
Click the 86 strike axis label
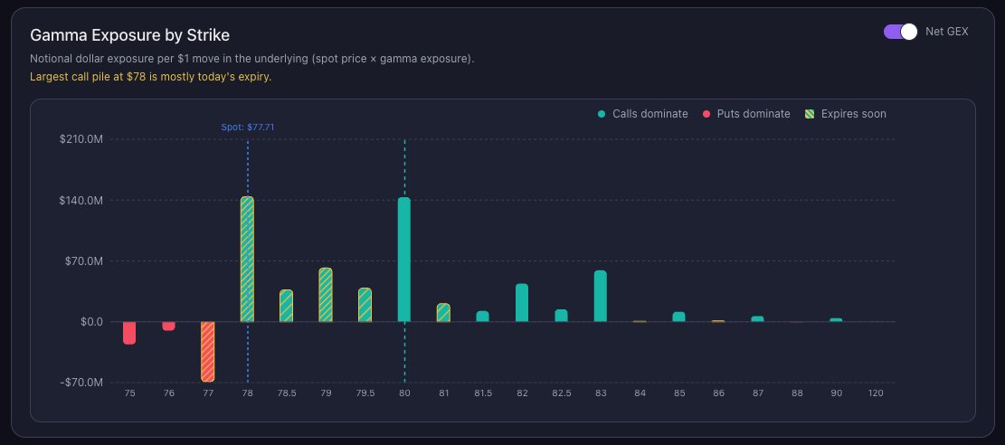(718, 393)
